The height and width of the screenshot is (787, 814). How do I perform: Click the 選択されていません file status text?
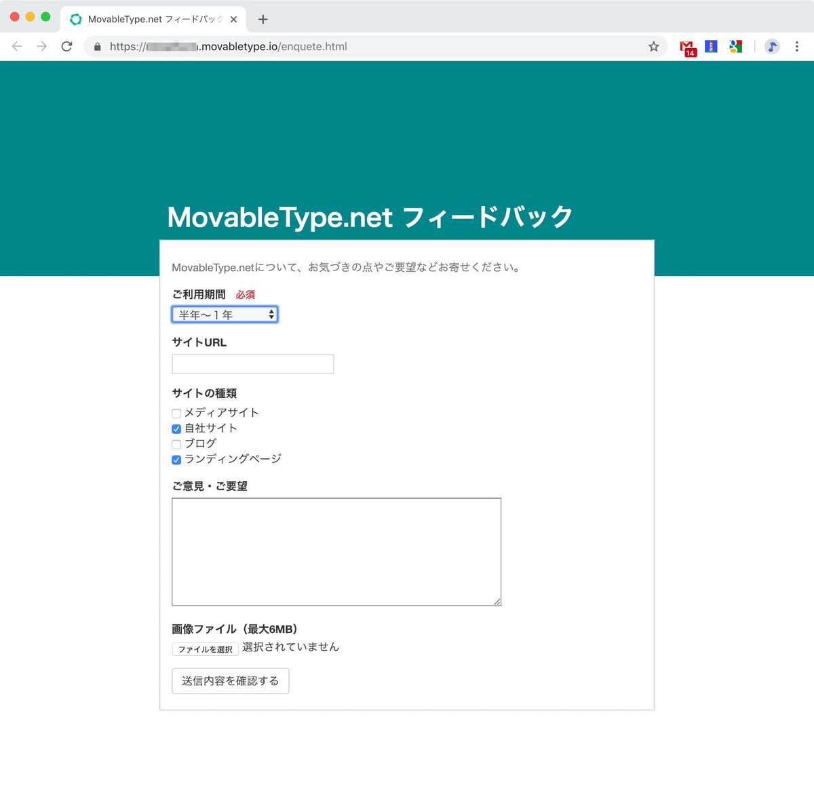coord(291,647)
